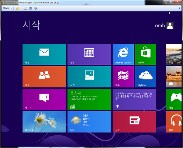Collapse VMware toolbar with double-chevron
The width and height of the screenshot is (183, 148).
point(179,8)
